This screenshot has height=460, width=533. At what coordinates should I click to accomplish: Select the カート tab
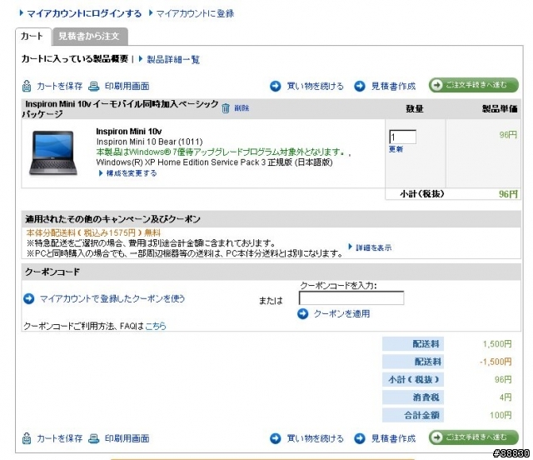32,36
